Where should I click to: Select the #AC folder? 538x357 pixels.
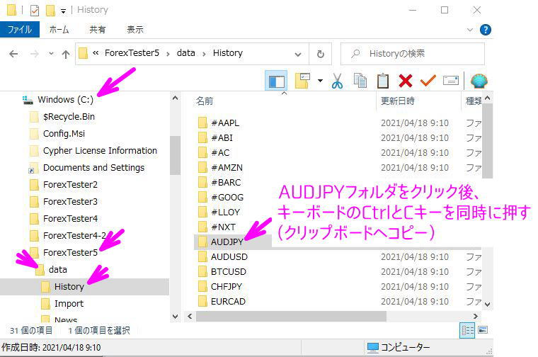(220, 153)
